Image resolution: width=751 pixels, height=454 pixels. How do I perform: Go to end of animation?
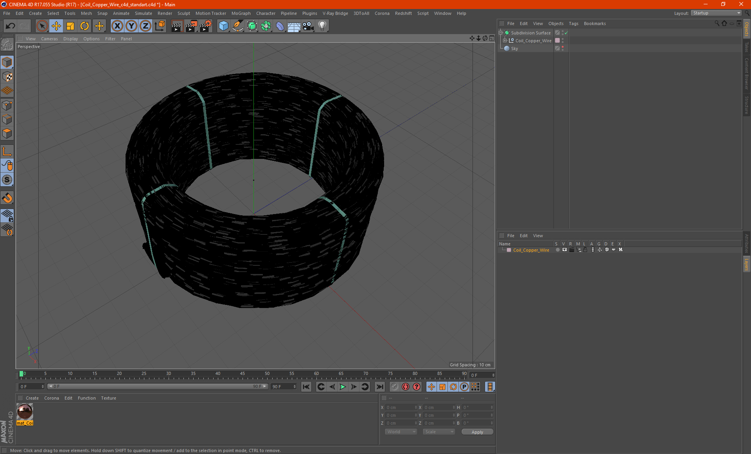point(380,387)
